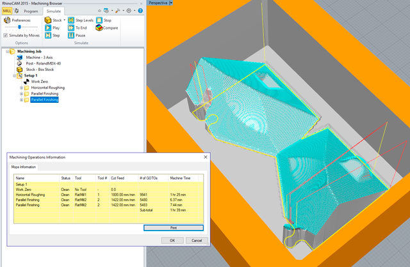410x267 pixels.
Task: Open dropdown arrow beside wrench icon
Action: click(124, 11)
